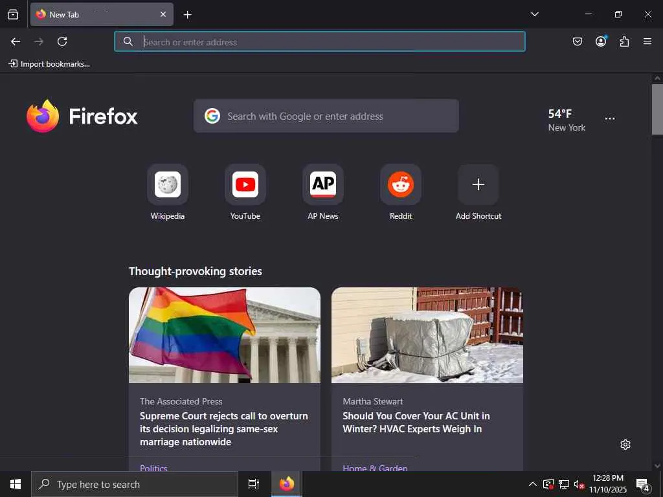
Task: Open the new tab personalize gear icon
Action: (x=625, y=445)
